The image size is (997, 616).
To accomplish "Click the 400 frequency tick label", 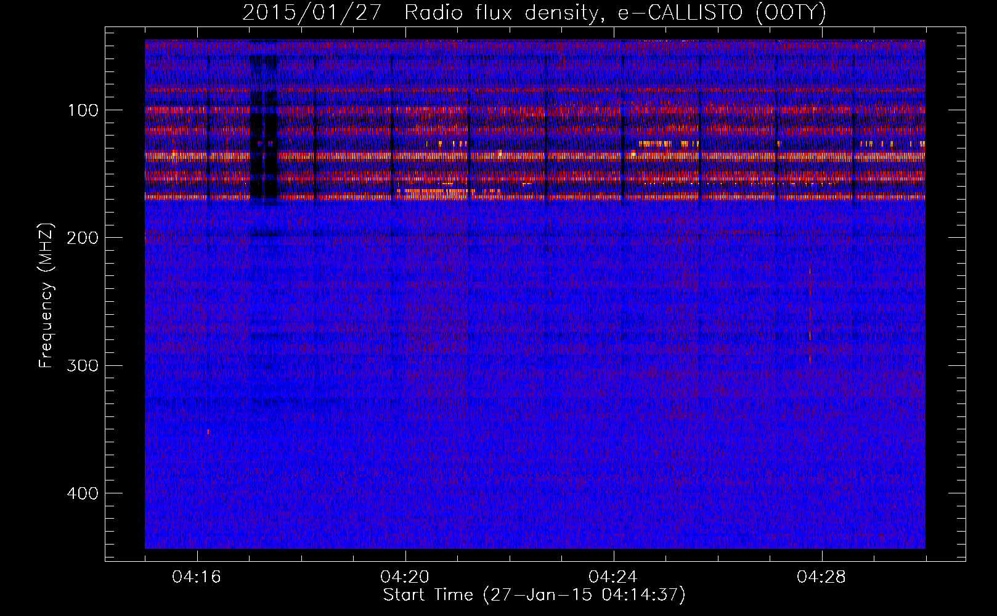I will tap(83, 493).
